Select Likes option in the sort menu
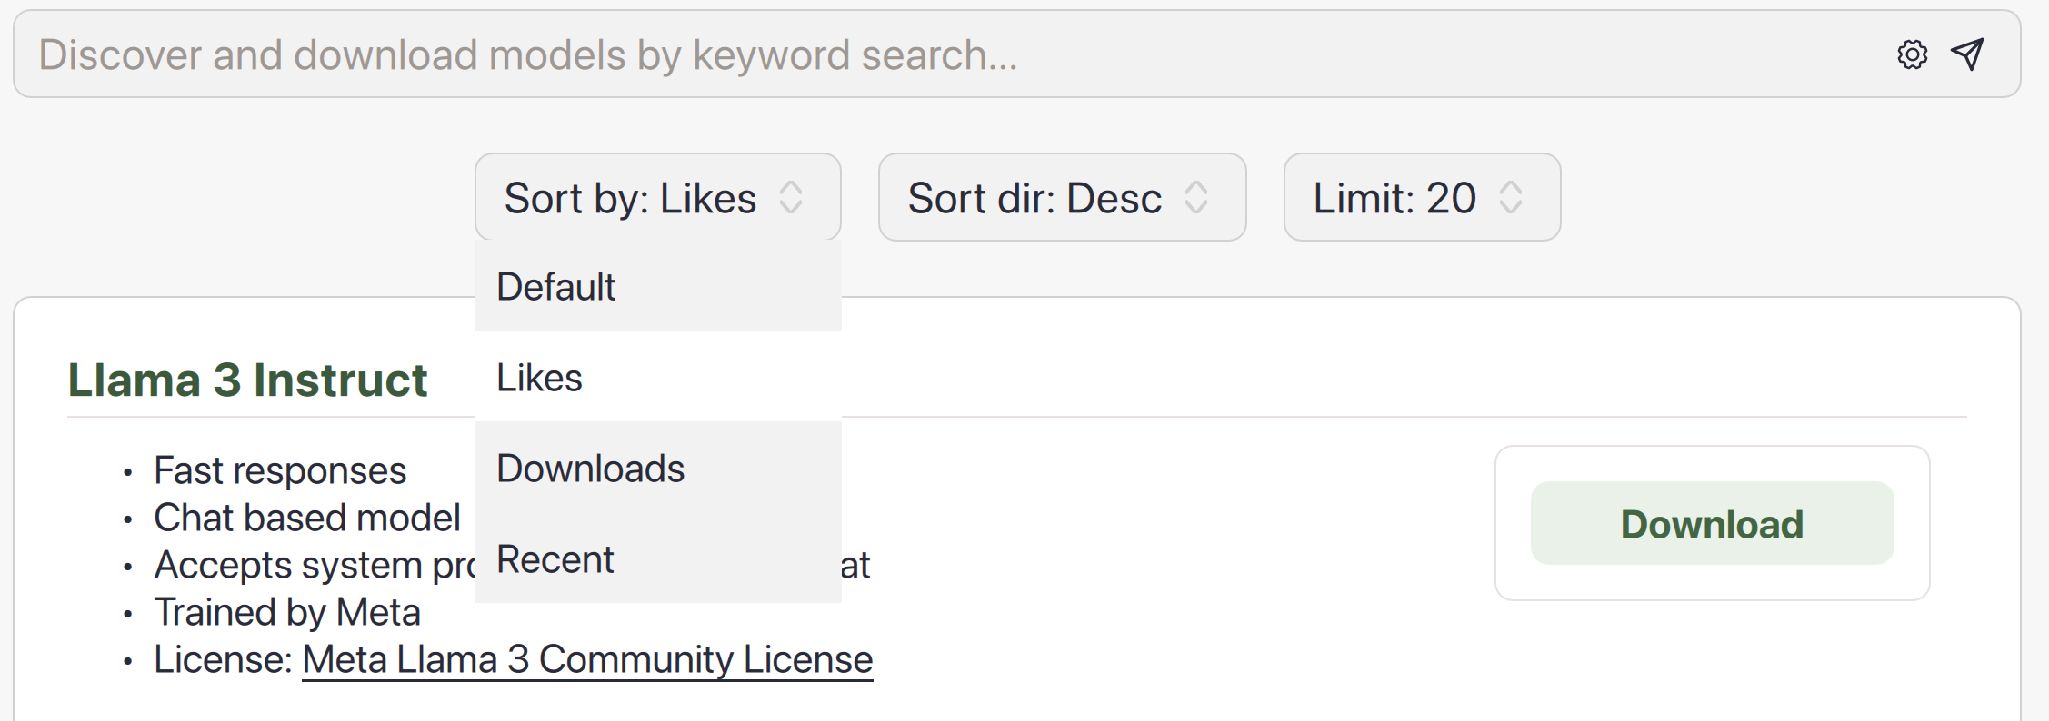Viewport: 2049px width, 721px height. (x=657, y=377)
